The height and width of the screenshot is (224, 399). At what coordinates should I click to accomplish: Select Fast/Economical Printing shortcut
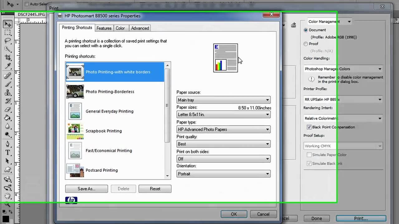[x=115, y=151]
